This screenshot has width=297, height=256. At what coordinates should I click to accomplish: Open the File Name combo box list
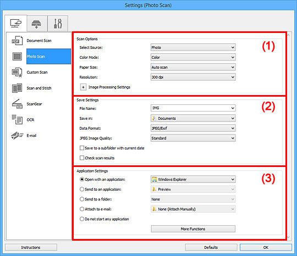(x=233, y=108)
